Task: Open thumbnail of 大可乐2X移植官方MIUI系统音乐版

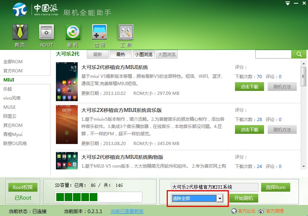Action: (67, 124)
